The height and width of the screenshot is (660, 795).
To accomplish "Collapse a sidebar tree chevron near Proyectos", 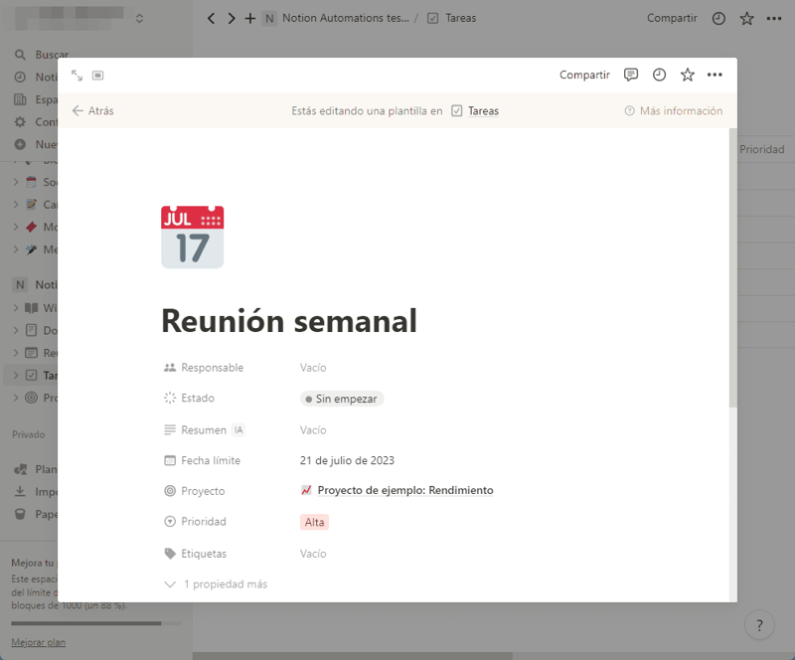I will [x=15, y=398].
